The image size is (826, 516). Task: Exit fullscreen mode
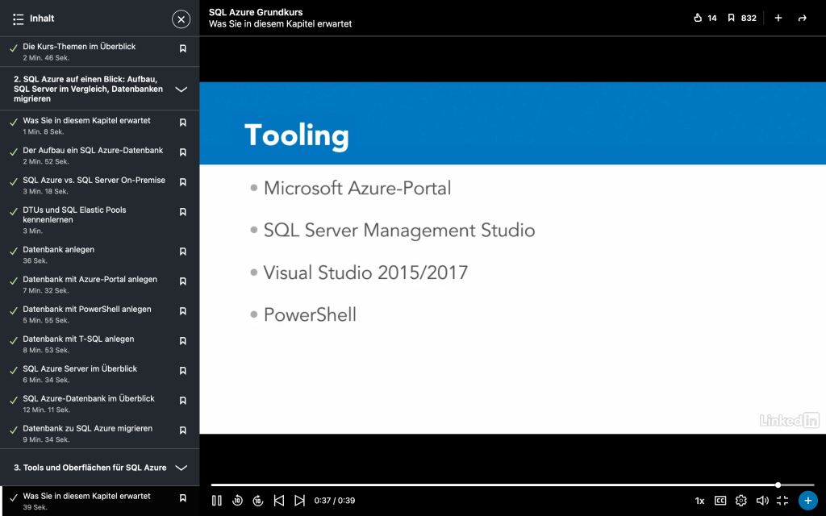coord(782,501)
